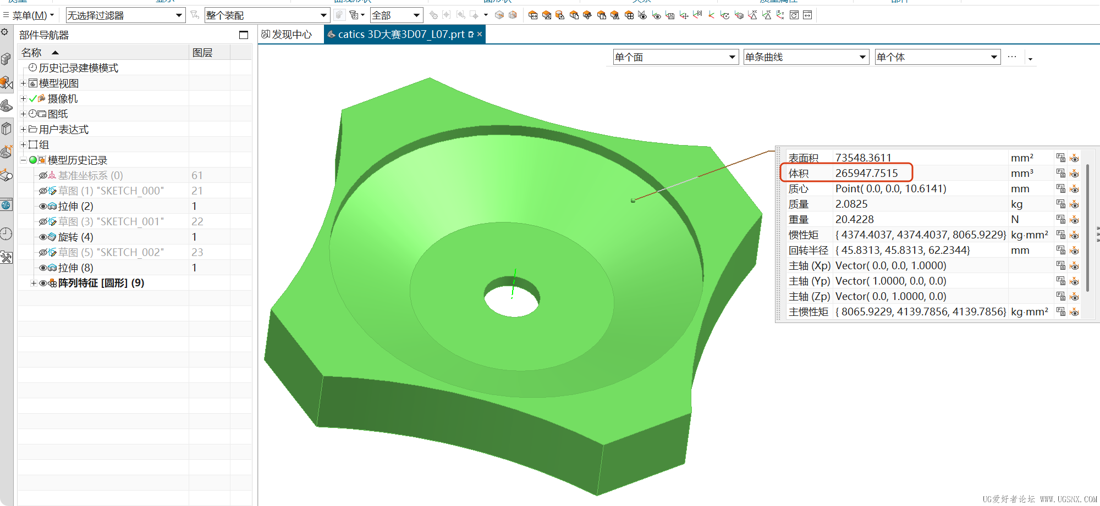Image resolution: width=1100 pixels, height=506 pixels.
Task: Open the 单条曲线 curve rule dropdown
Action: pyautogui.click(x=806, y=57)
